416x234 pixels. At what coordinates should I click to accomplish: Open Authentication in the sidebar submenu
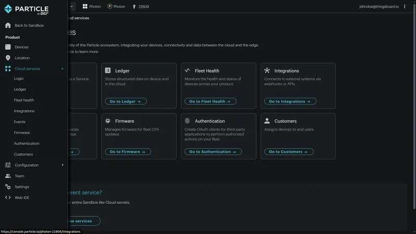coord(27,144)
